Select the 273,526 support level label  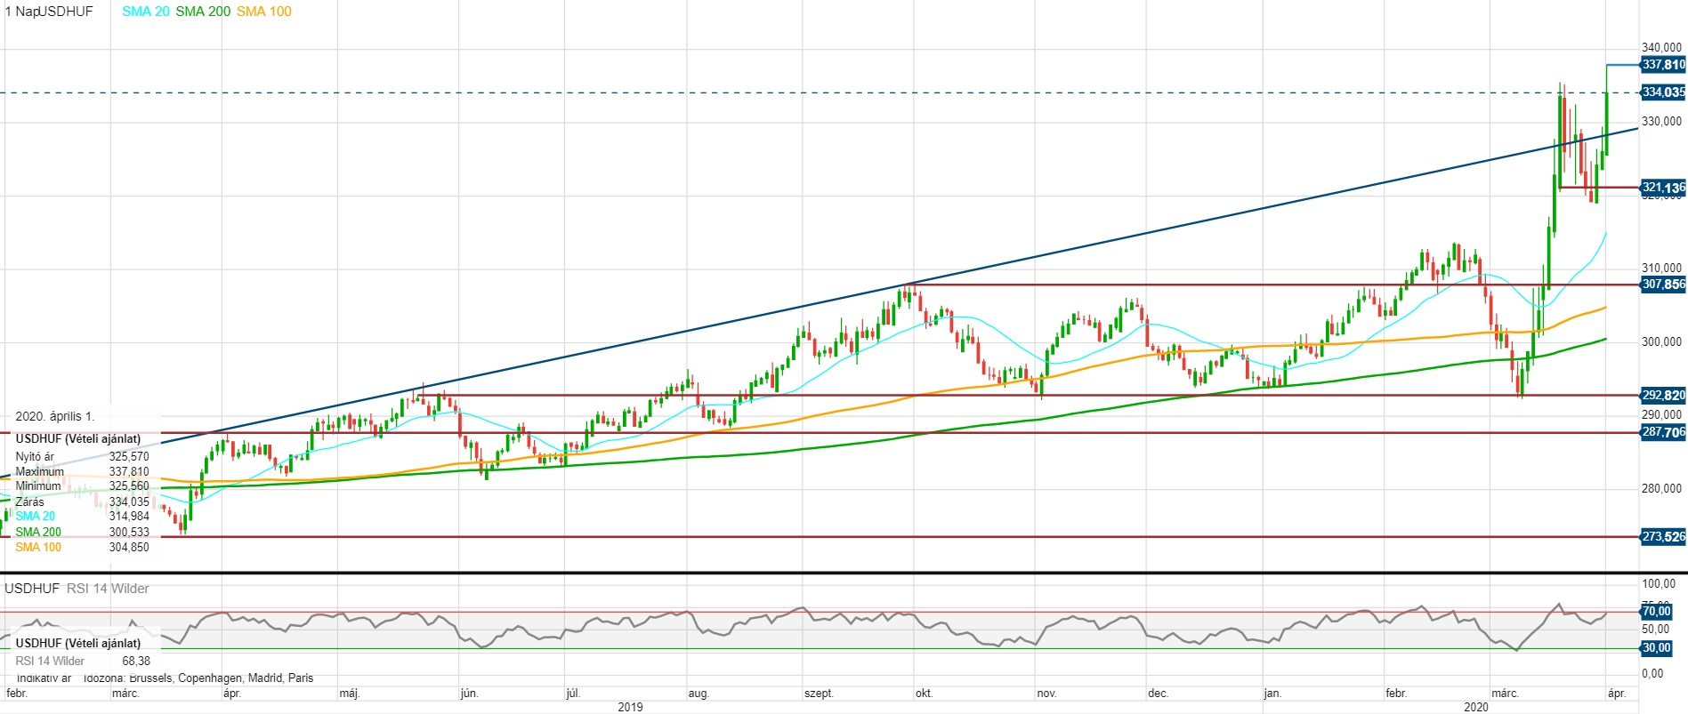click(x=1663, y=537)
